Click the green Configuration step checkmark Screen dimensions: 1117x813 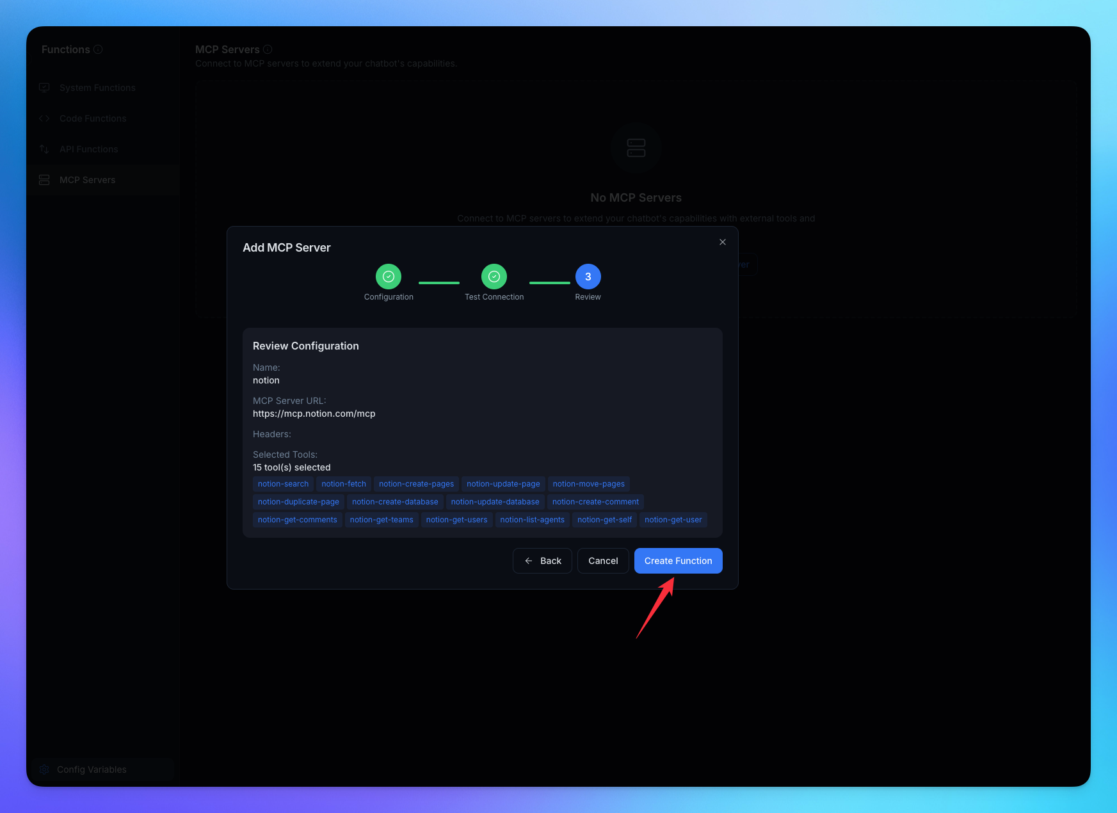pos(388,277)
